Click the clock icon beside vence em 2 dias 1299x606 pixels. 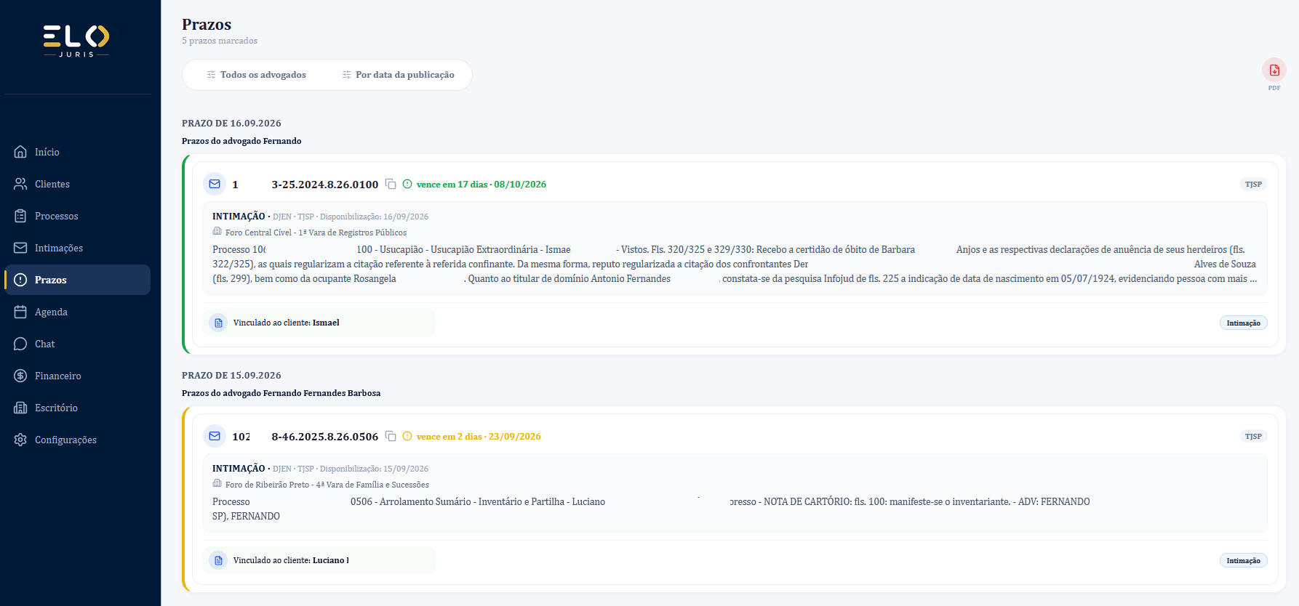[x=407, y=437]
